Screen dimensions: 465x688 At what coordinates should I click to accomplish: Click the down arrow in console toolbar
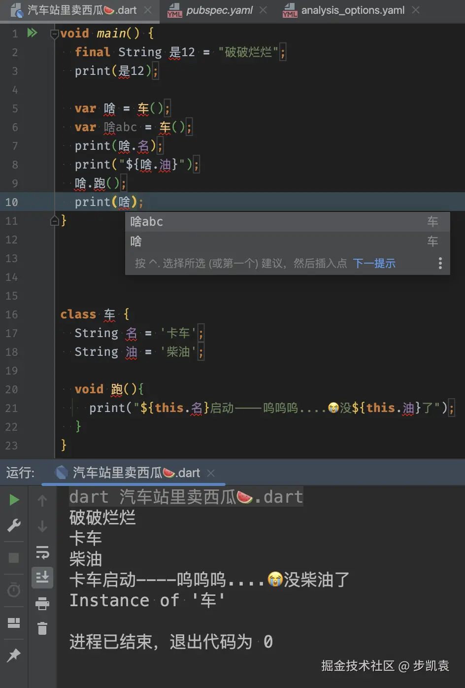(42, 526)
